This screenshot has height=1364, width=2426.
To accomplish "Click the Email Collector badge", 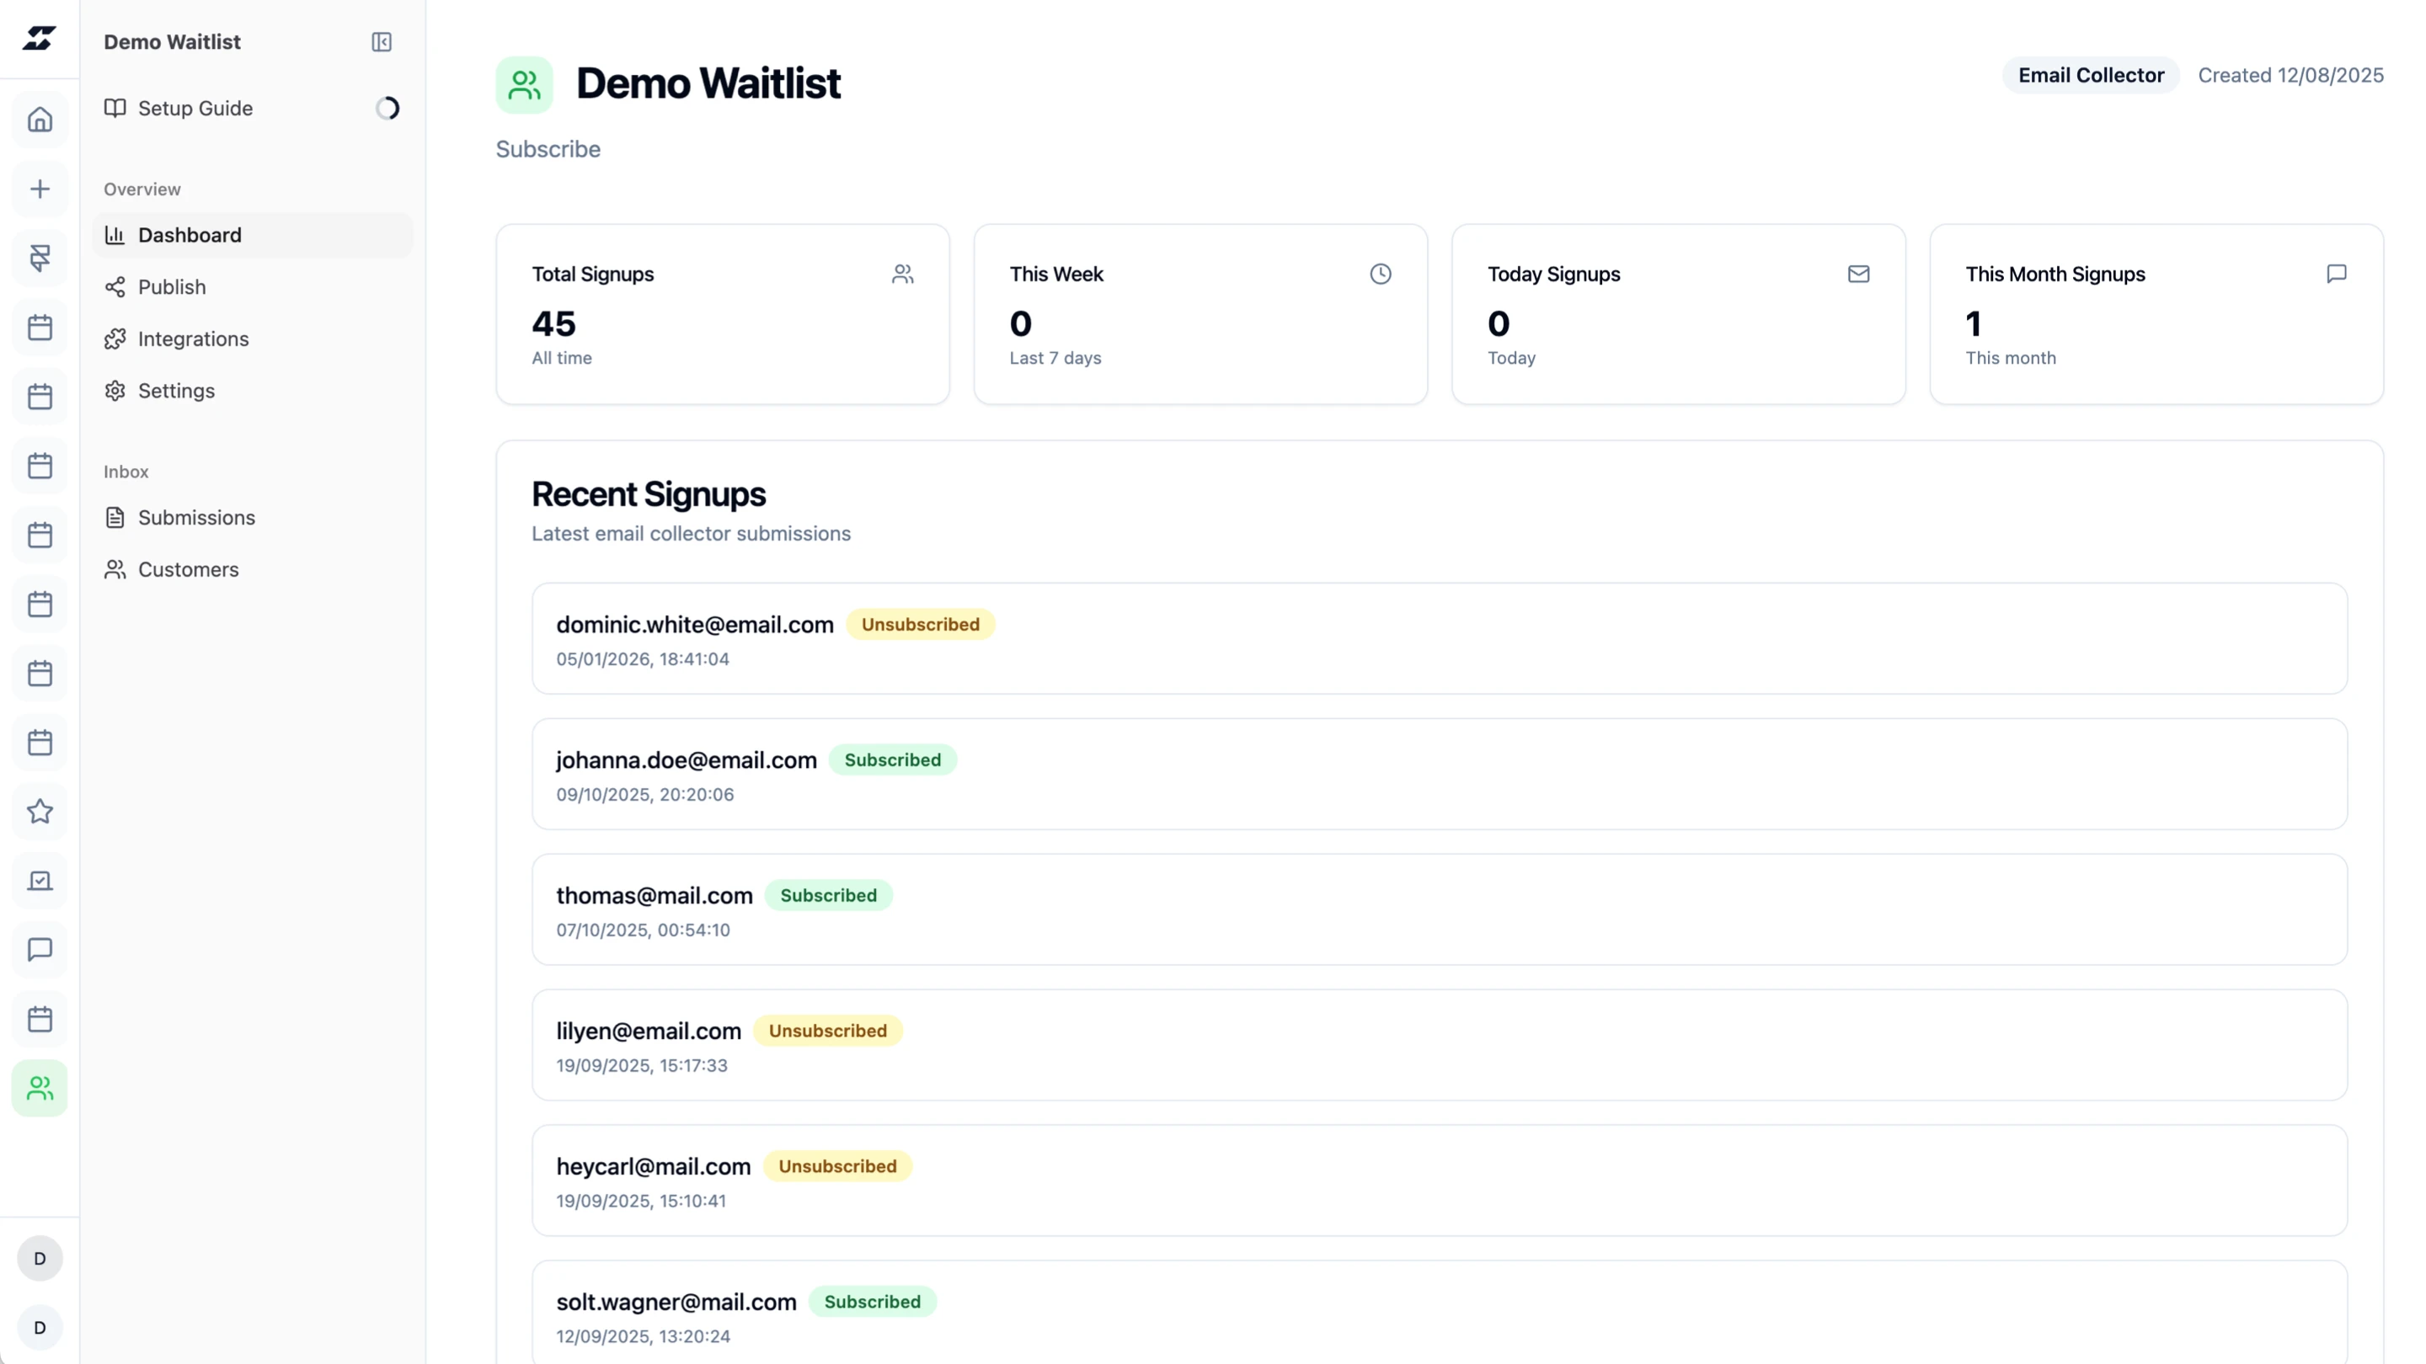I will click(2090, 75).
